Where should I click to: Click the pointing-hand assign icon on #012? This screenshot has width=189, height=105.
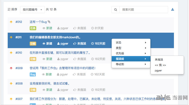(x=75, y=28)
